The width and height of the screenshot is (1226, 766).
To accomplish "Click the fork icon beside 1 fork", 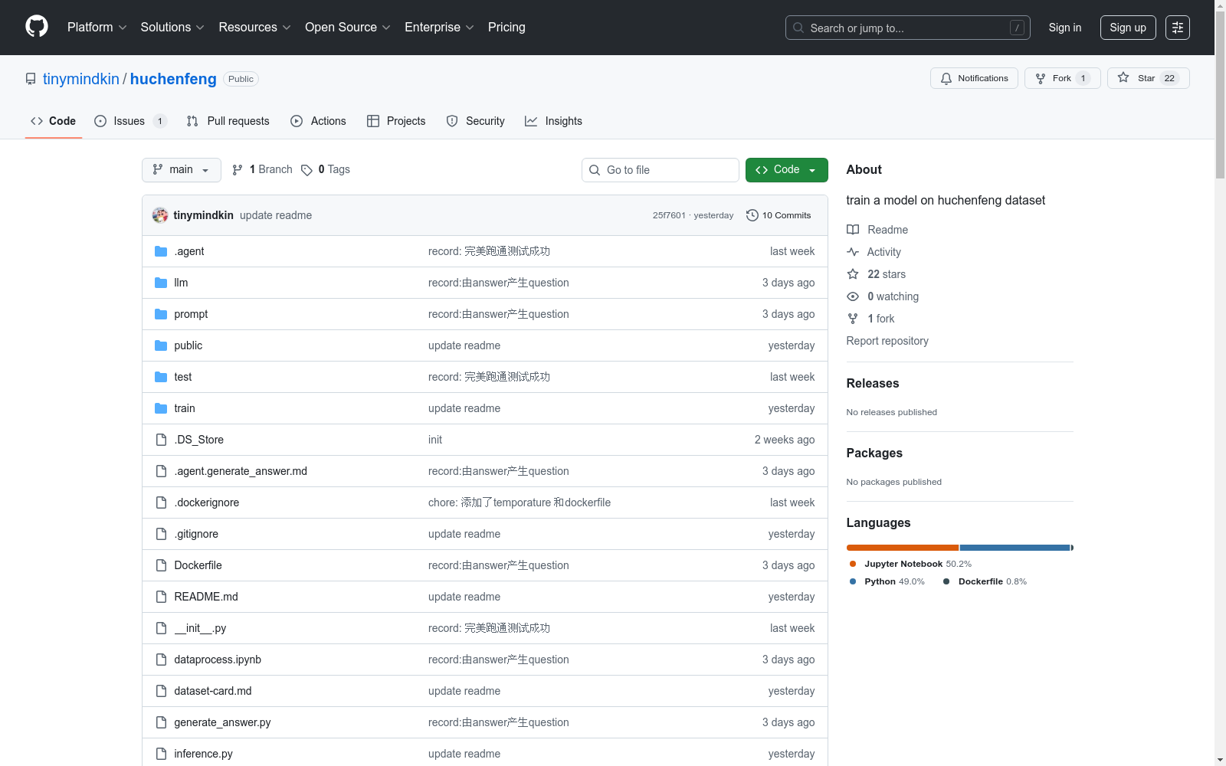I will tap(853, 319).
